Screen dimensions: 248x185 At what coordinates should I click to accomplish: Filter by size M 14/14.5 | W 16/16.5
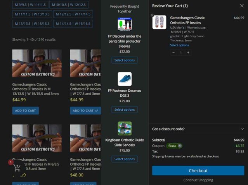[x=73, y=24]
